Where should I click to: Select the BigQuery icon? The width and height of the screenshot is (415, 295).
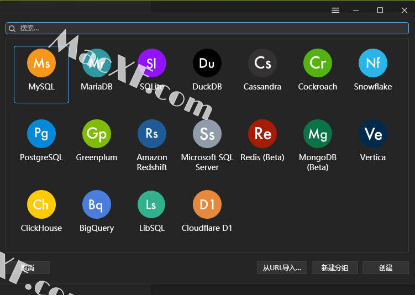[x=97, y=204]
